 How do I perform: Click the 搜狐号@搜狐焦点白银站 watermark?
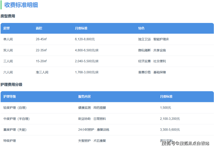click(x=185, y=143)
